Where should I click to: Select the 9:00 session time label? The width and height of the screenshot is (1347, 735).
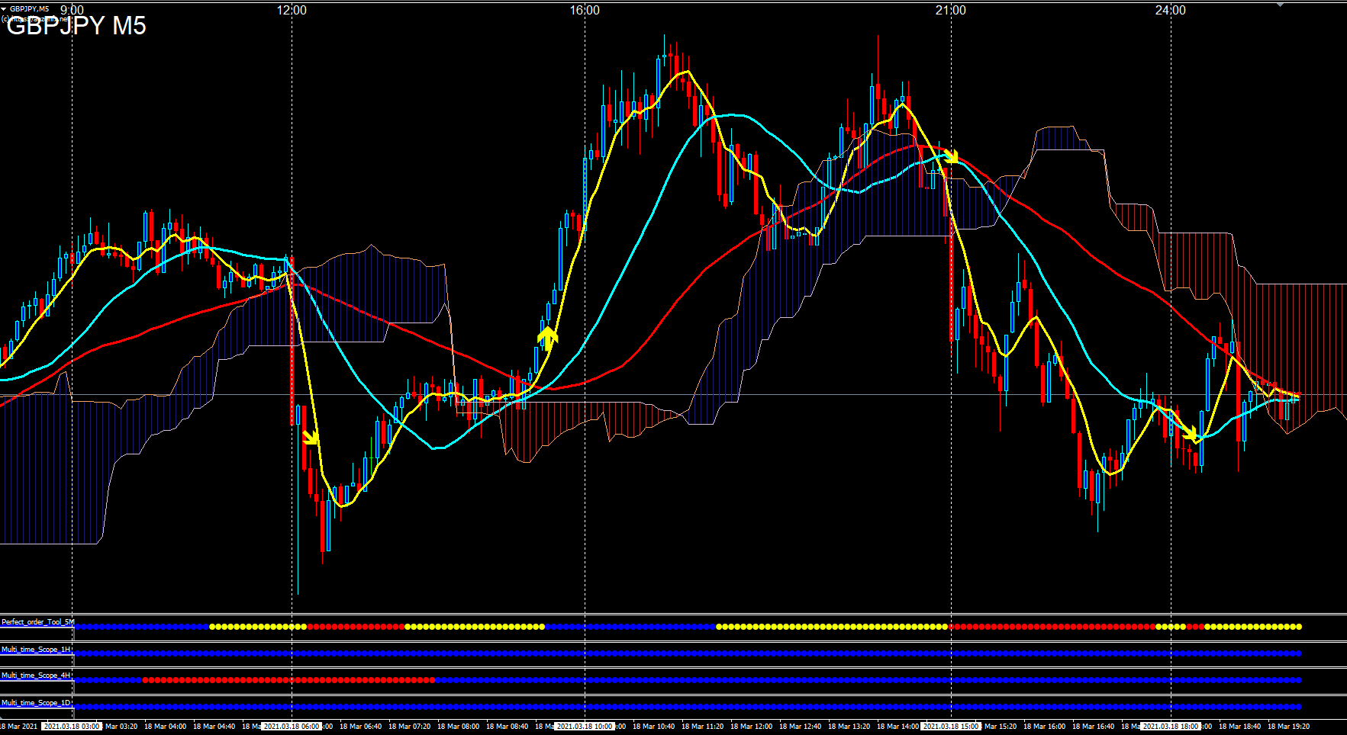click(72, 10)
